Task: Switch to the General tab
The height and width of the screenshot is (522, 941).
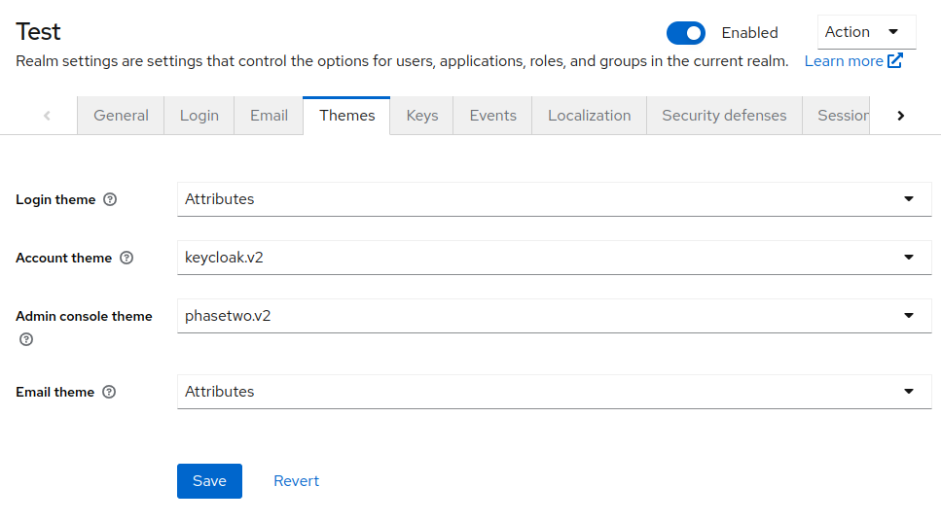Action: point(121,116)
